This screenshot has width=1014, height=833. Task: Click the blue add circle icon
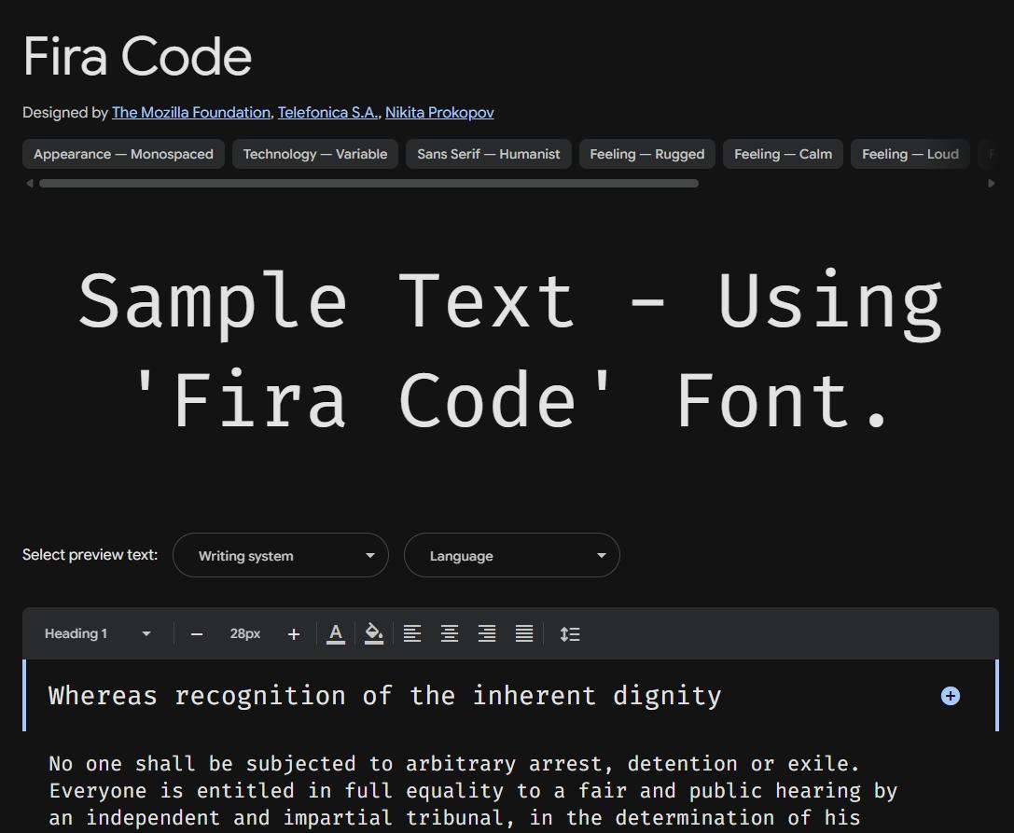click(x=950, y=696)
